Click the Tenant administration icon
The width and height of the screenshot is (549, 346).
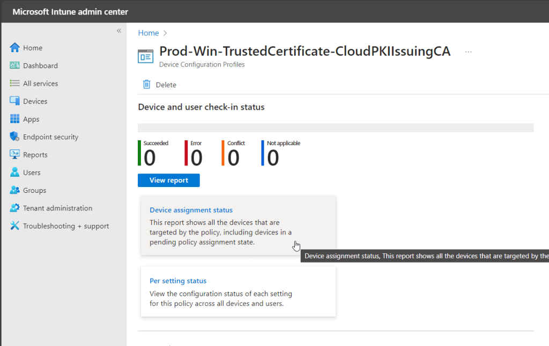click(x=14, y=208)
